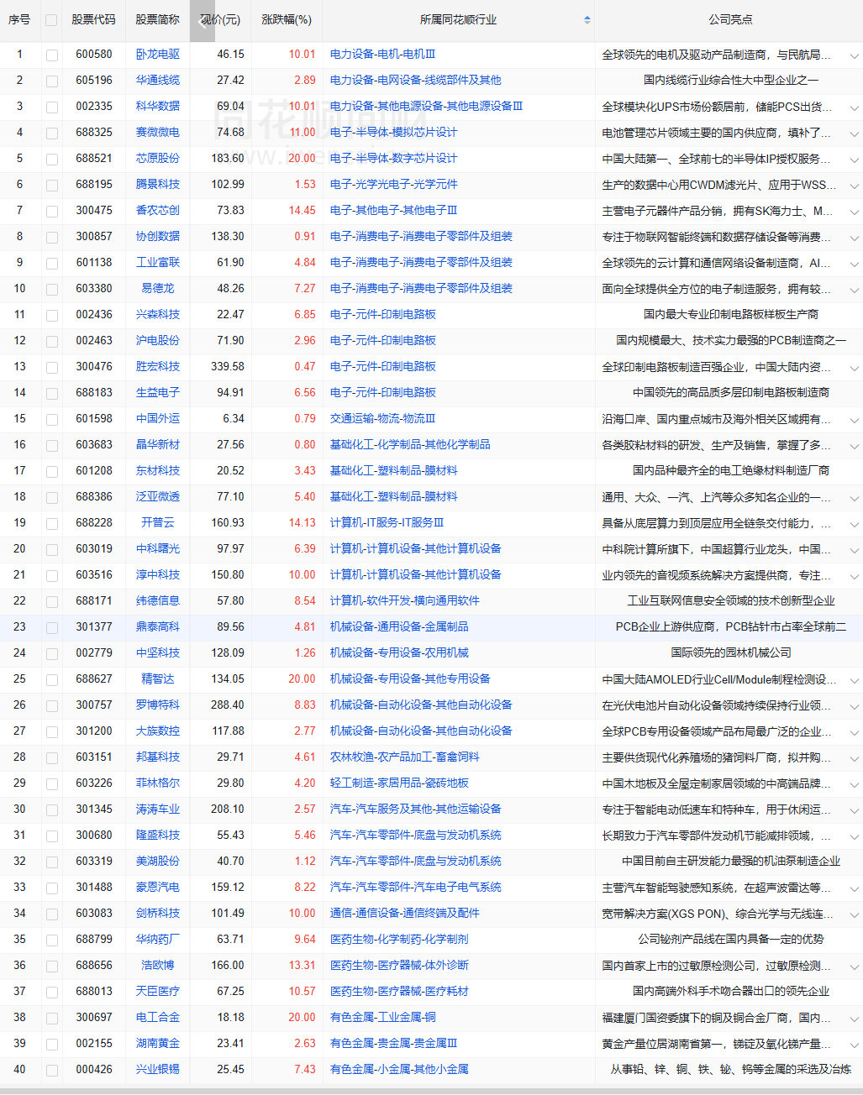Click industry link 通信-通信设备-通信终端及配件
Image resolution: width=863 pixels, height=1095 pixels.
coord(404,914)
